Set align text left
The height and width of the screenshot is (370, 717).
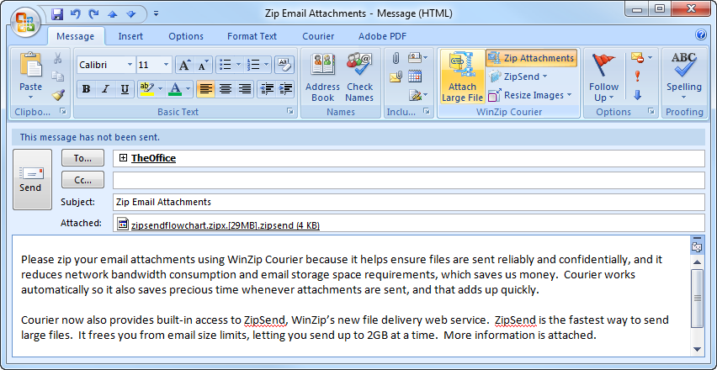[206, 89]
